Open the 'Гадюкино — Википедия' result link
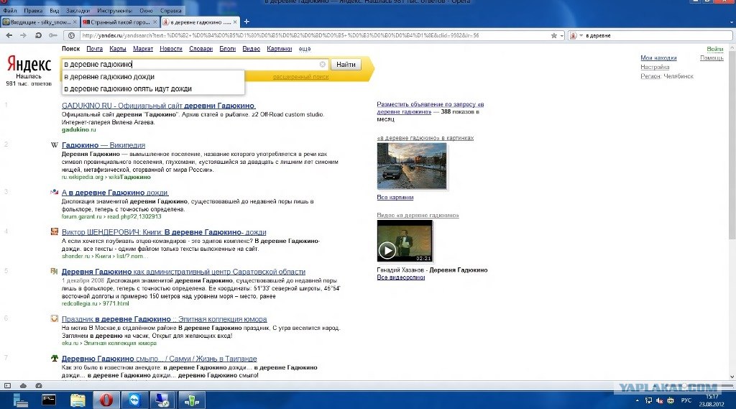Image resolution: width=736 pixels, height=409 pixels. click(103, 145)
